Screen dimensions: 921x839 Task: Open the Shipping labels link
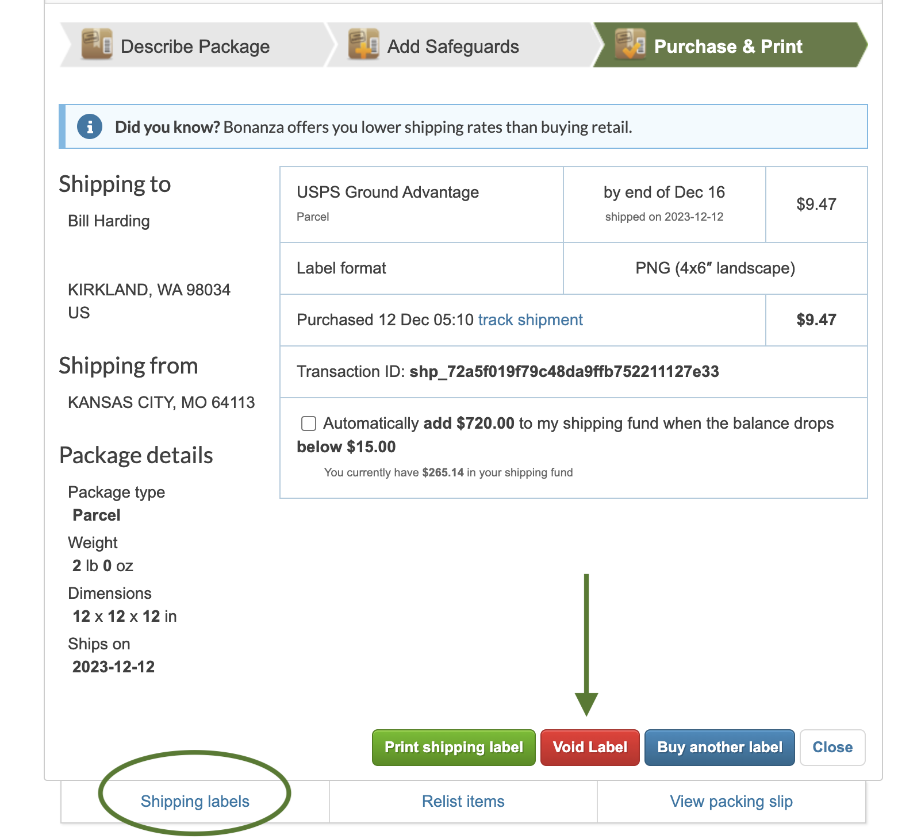(x=195, y=802)
